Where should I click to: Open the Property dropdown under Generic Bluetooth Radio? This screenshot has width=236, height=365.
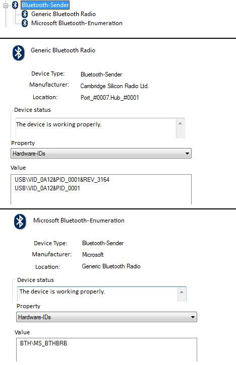(x=101, y=154)
